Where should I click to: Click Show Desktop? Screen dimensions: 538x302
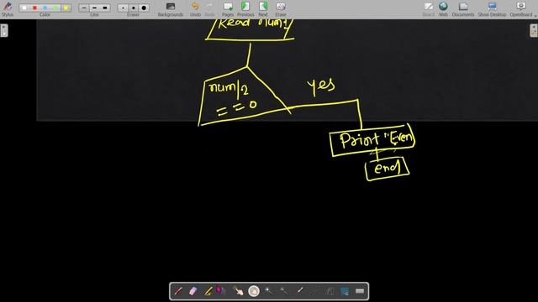(x=492, y=9)
